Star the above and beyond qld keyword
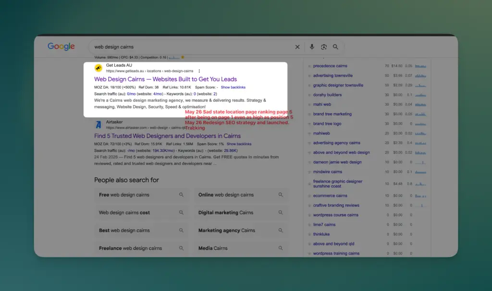This screenshot has height=291, width=492. point(309,244)
